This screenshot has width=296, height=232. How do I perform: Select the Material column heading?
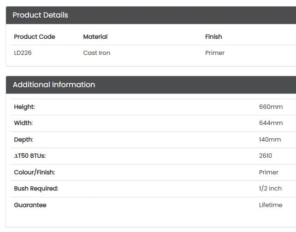pos(95,37)
